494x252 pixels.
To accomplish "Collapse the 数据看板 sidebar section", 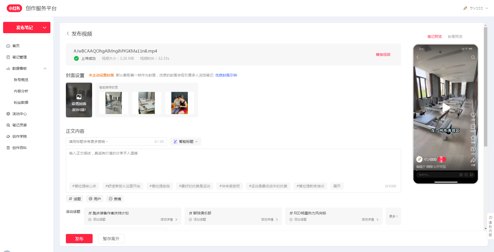I will tap(45, 68).
